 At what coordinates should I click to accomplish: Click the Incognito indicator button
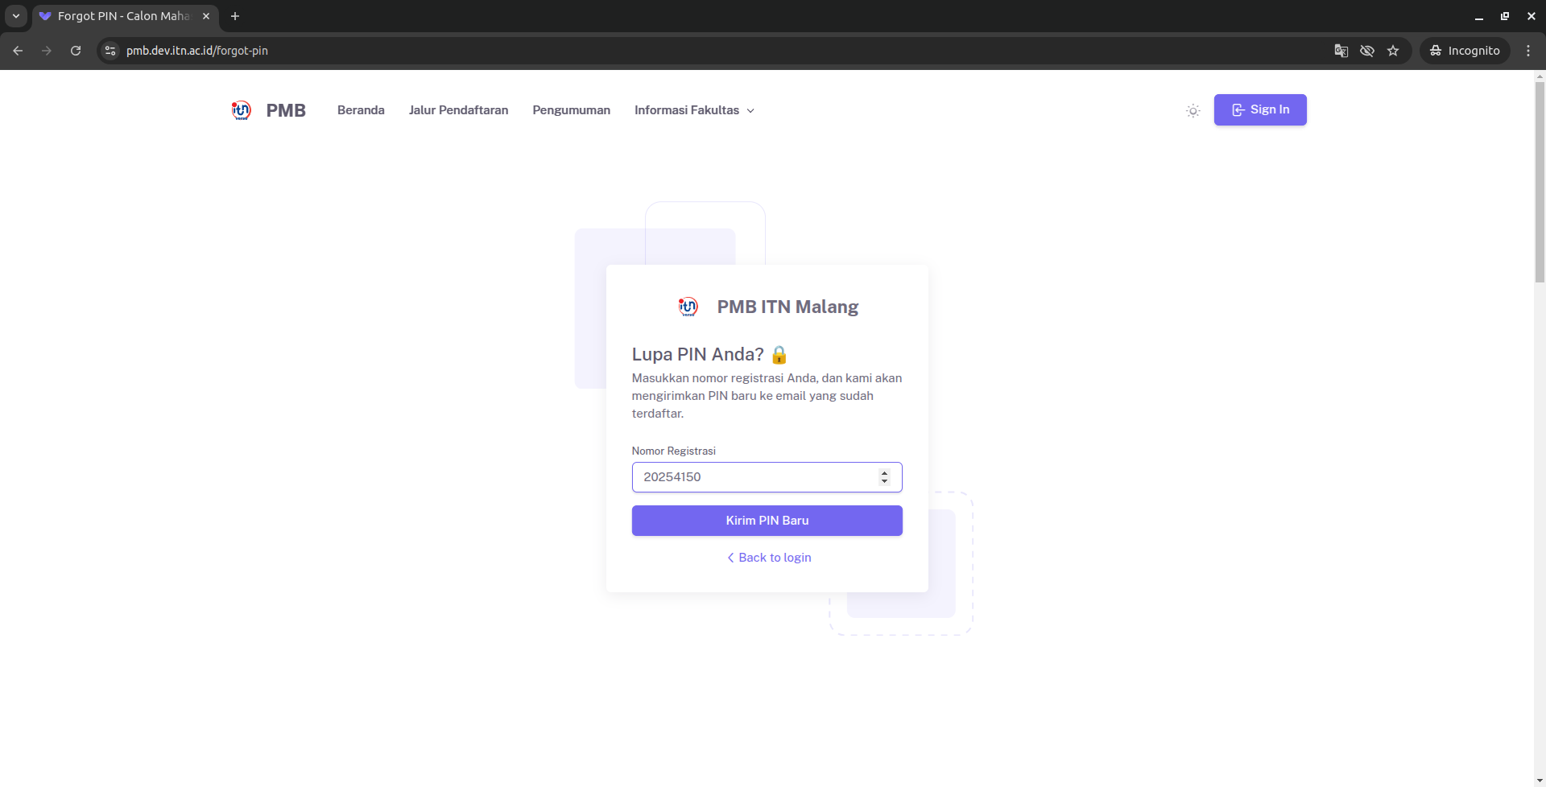(x=1465, y=51)
